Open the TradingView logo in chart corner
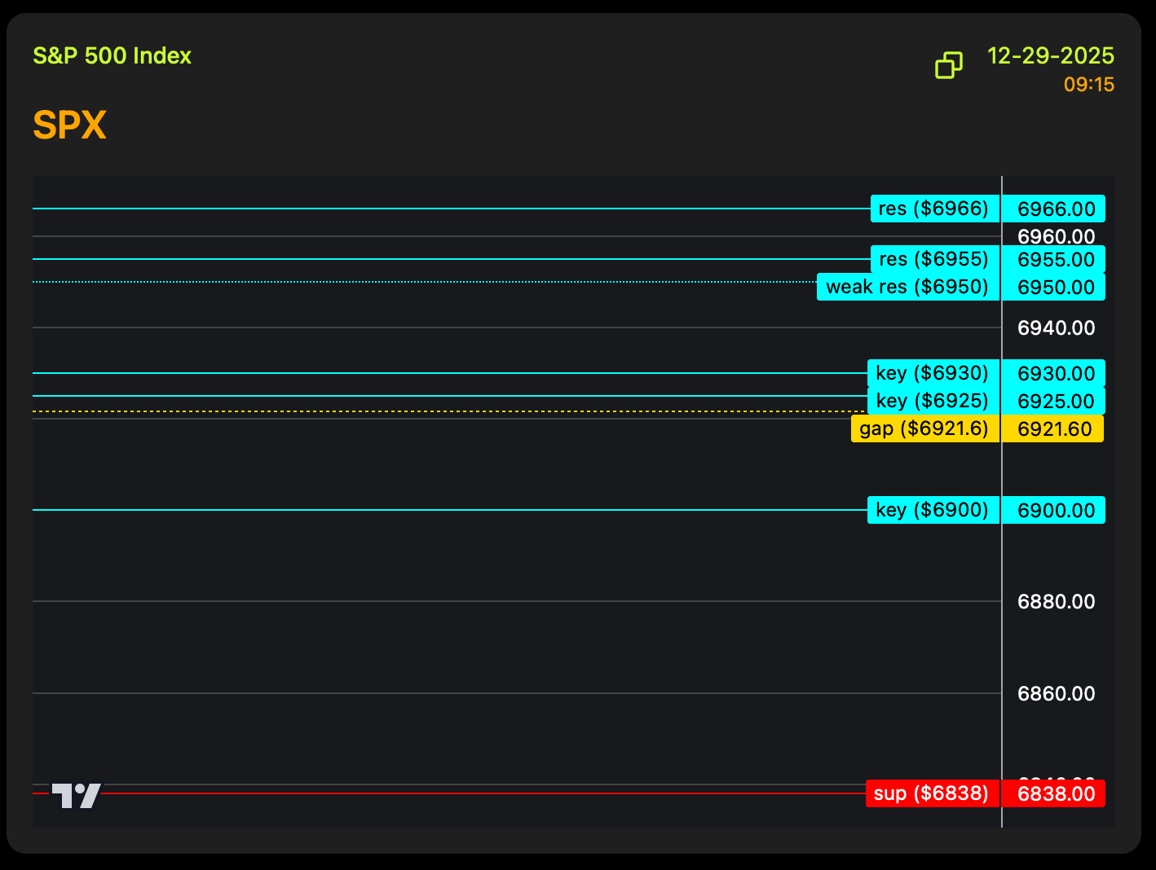Screen dimensions: 1156x870 pyautogui.click(x=77, y=795)
